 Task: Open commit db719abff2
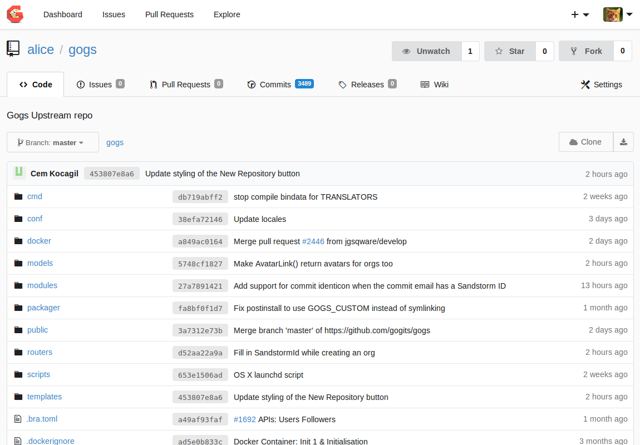click(x=200, y=197)
